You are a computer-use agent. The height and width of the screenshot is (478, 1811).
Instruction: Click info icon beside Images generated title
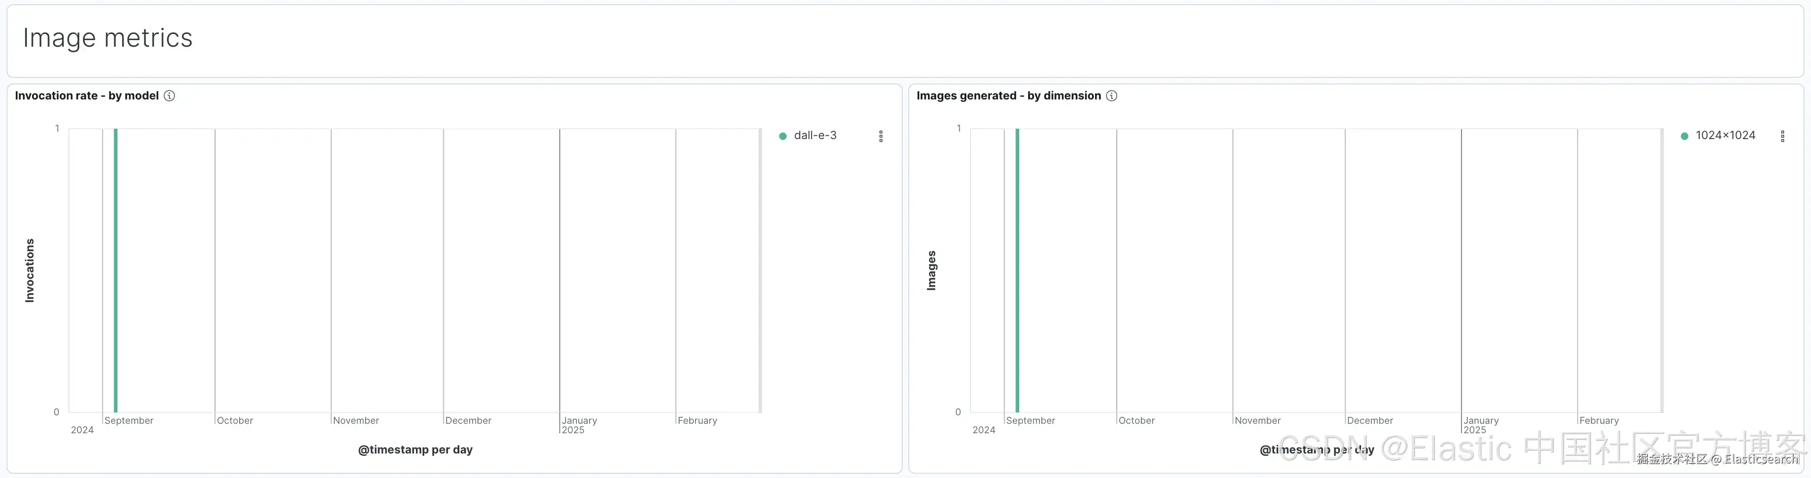click(1112, 96)
